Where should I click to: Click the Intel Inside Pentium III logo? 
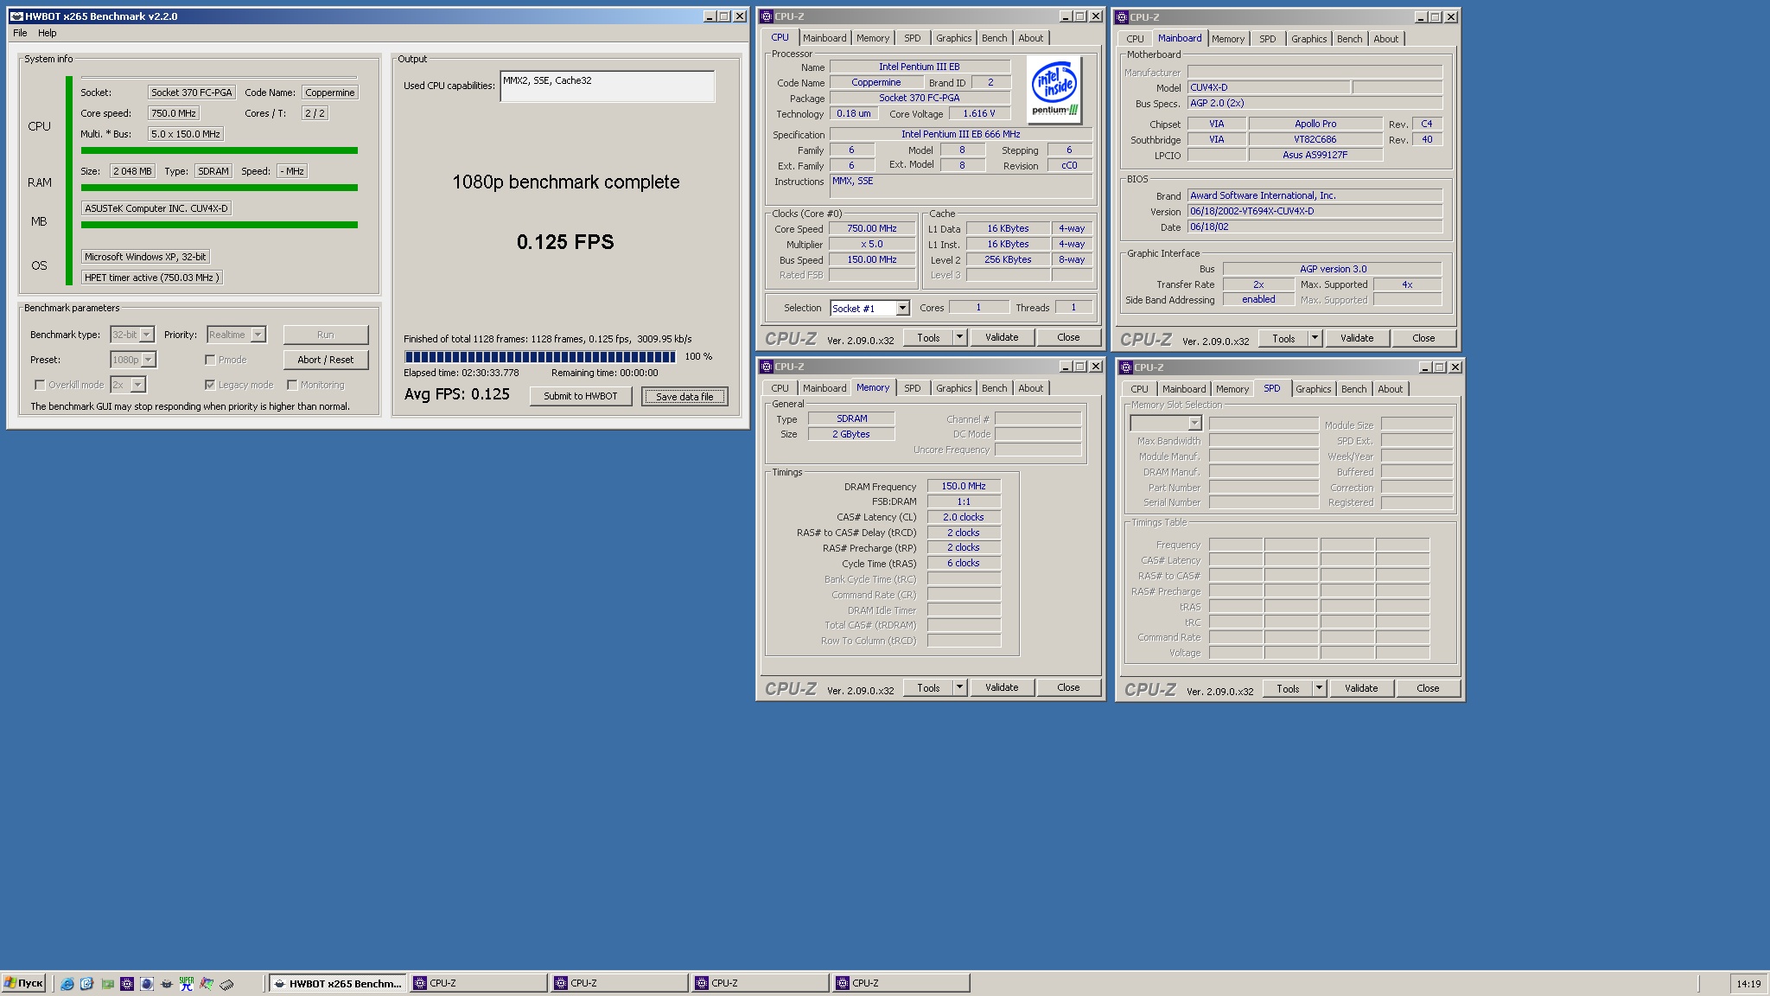[x=1054, y=89]
